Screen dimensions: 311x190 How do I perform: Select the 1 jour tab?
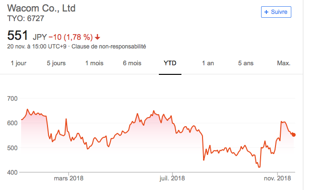point(18,63)
